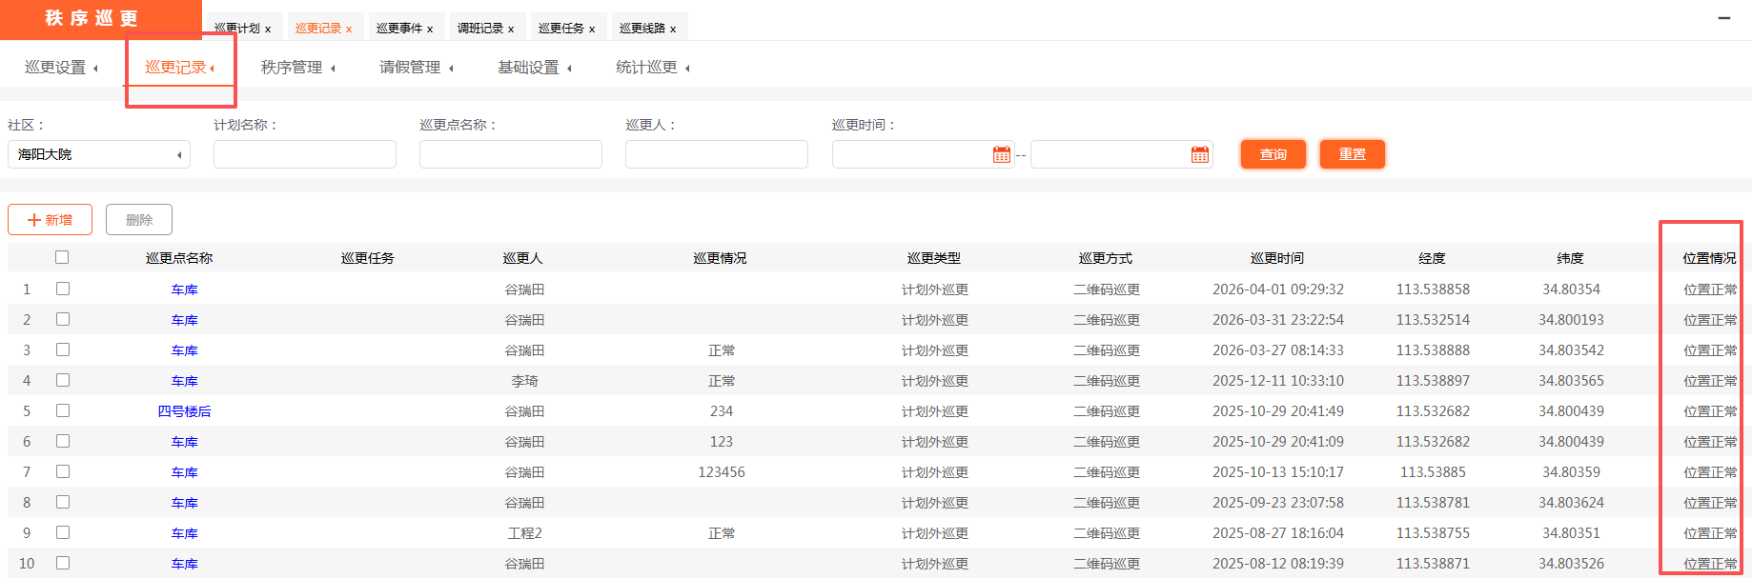Click the 秩序巡更 app title
Screen dimensions: 1752x579
(x=92, y=18)
